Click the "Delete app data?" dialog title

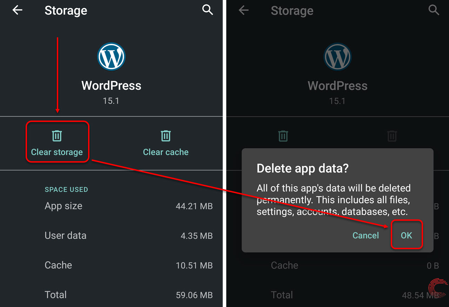[x=303, y=168]
